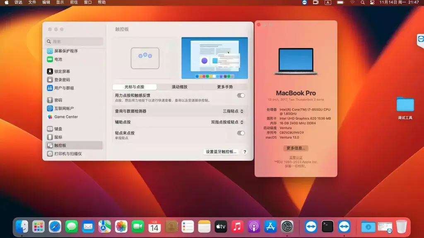Select 光标与点按 tab
424x238 pixels.
[x=135, y=87]
